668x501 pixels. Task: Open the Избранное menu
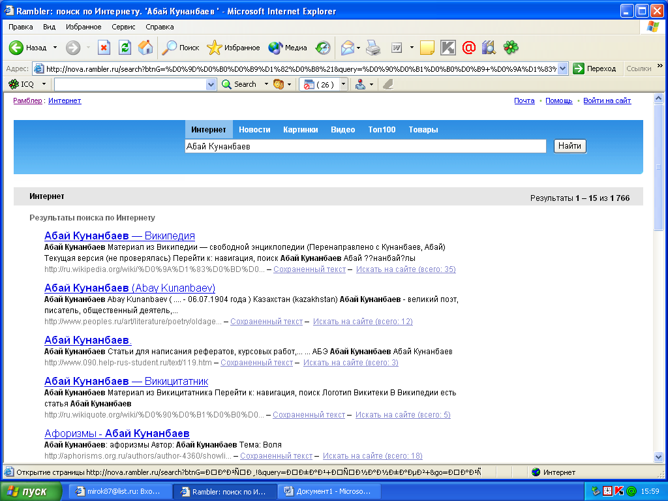pyautogui.click(x=83, y=27)
